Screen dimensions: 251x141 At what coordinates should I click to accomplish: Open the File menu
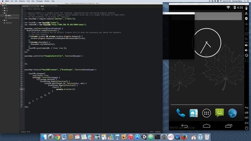click(12, 1)
